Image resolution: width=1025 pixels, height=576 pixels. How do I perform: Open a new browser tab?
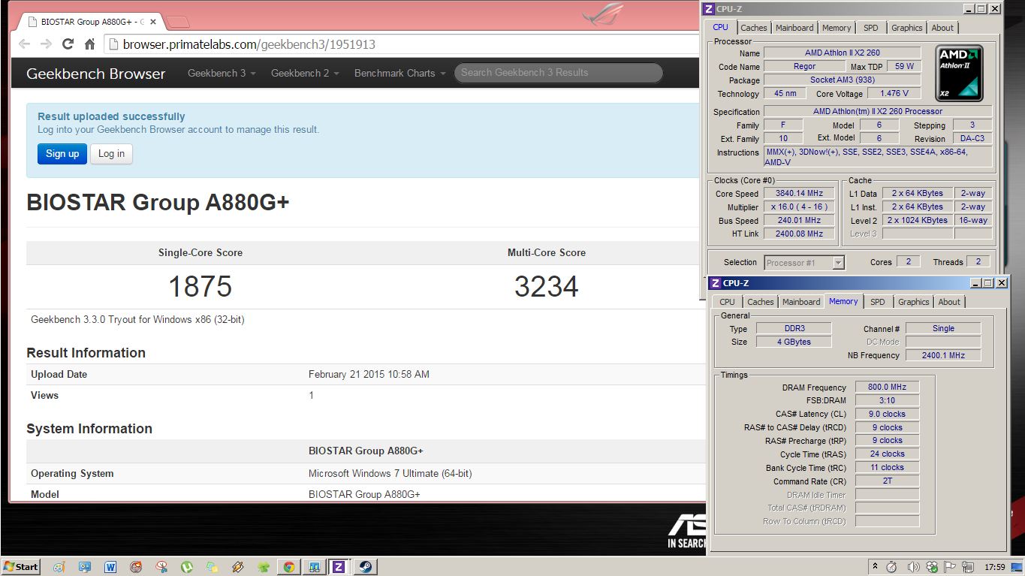tap(177, 21)
